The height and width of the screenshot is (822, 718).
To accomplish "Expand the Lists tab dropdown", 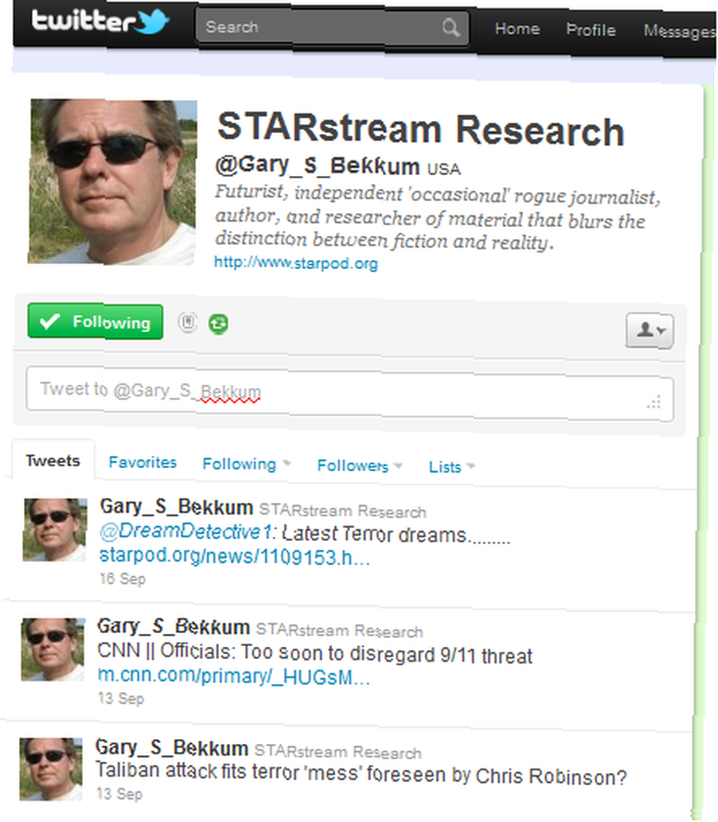I will coord(452,467).
